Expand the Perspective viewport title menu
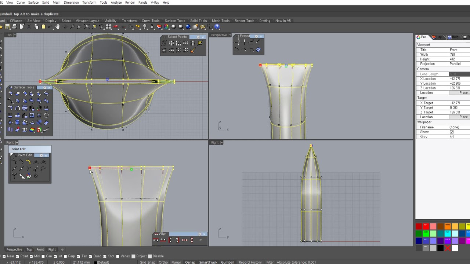470x264 pixels. [230, 35]
